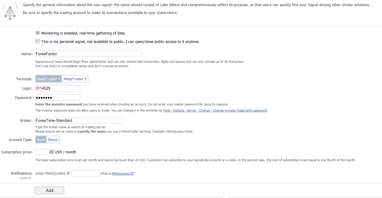Screen dimensions: 382x198
Task: Click the Name field containing ForexFactor
Action: click(88, 54)
